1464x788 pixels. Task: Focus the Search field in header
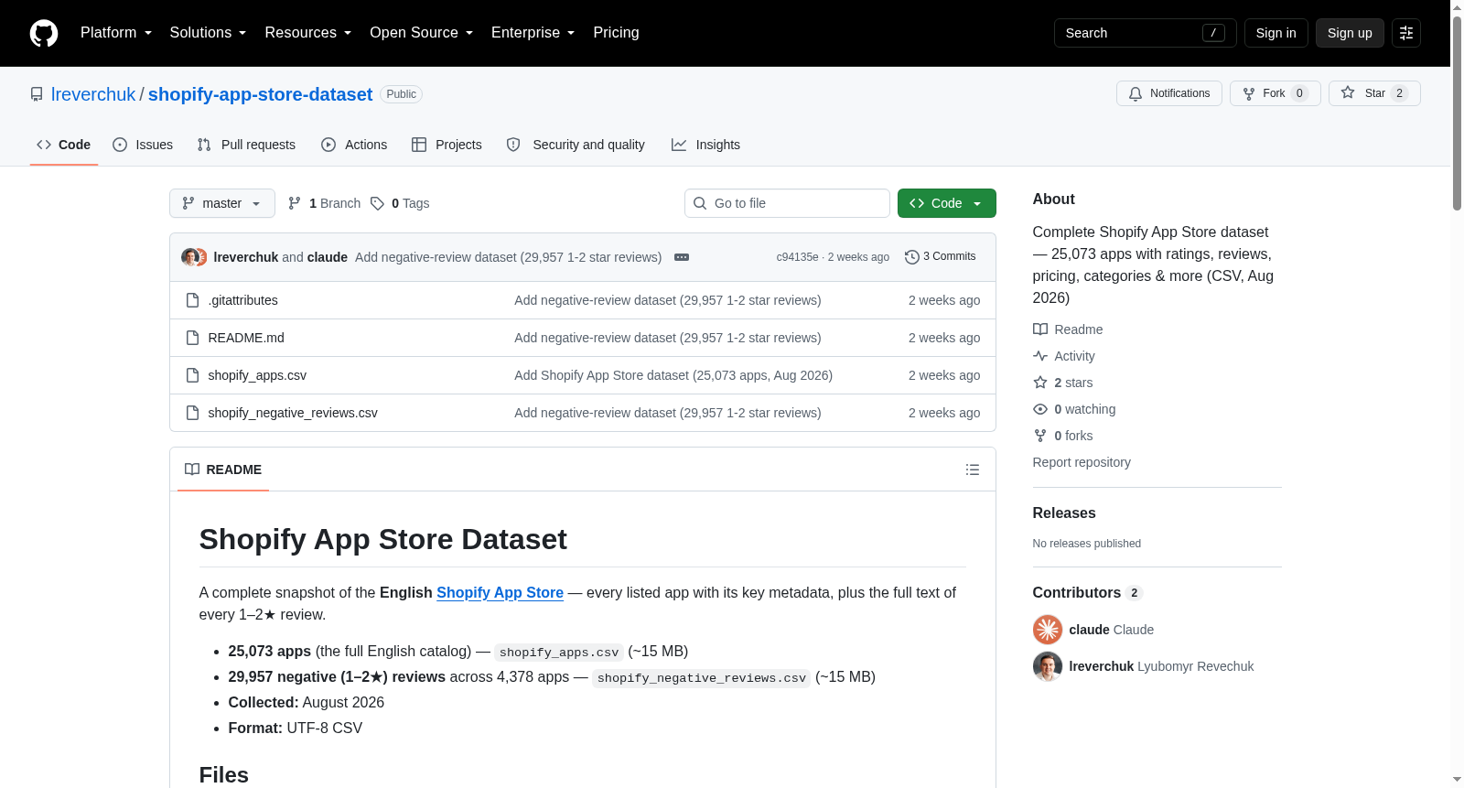point(1145,33)
